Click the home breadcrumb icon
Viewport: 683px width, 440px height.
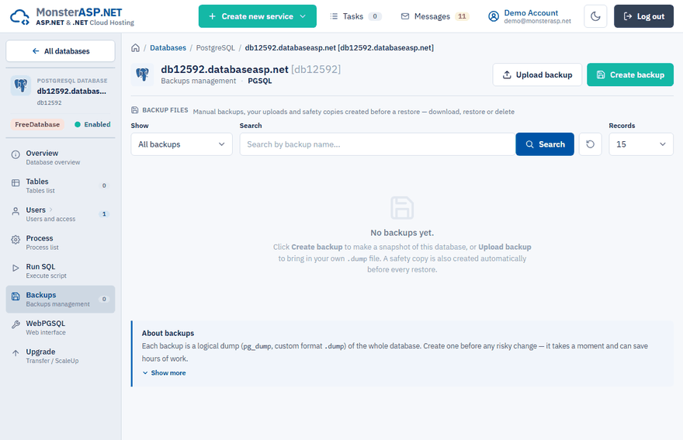(x=136, y=47)
